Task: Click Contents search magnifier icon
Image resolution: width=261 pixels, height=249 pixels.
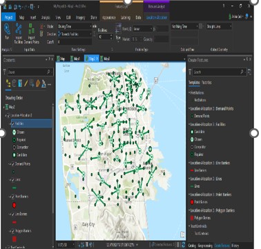Action: pyautogui.click(x=48, y=72)
